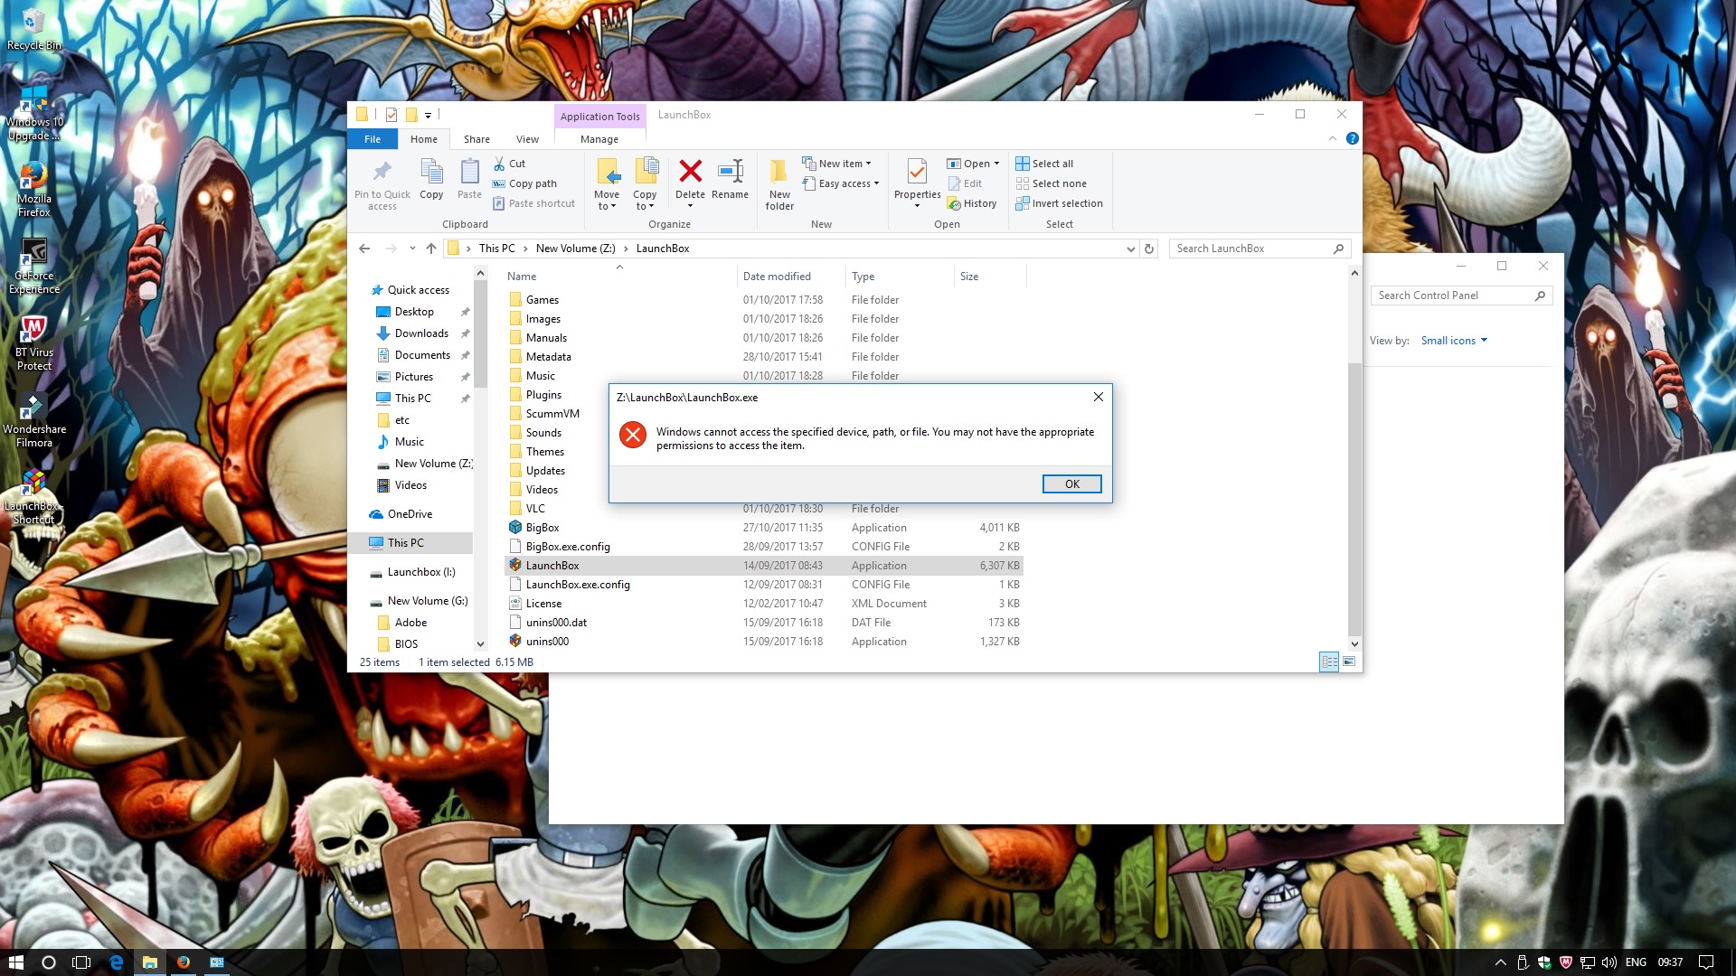Click OK in the error dialog
This screenshot has width=1736, height=976.
click(x=1071, y=483)
